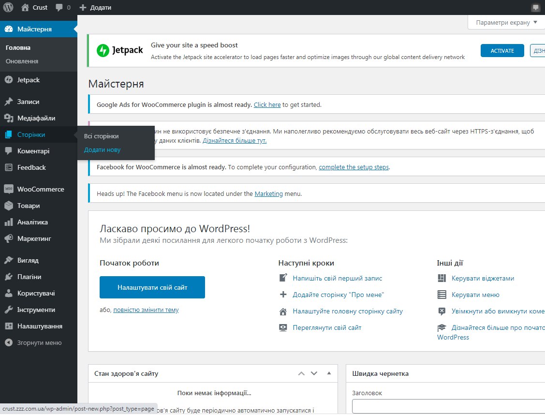Click the Налаштування settings icon
Viewport: 545px width, 415px height.
[x=9, y=326]
